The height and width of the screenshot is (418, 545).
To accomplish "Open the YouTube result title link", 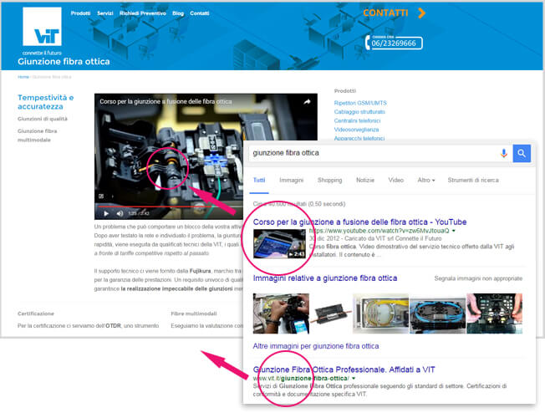I will coord(359,222).
